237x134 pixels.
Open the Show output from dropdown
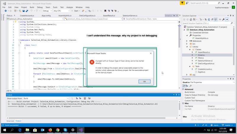tap(46, 98)
